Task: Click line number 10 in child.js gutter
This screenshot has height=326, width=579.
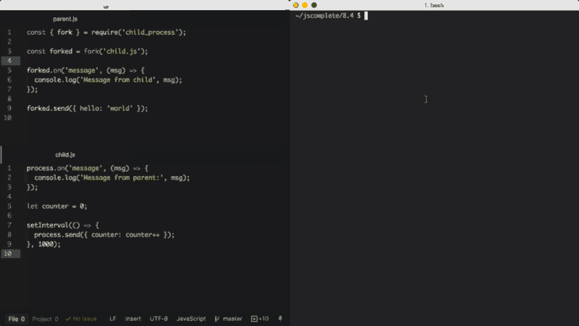Action: 8,254
